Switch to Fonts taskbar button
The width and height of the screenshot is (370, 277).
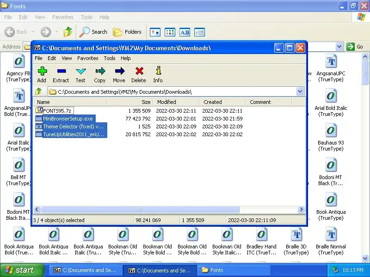click(233, 270)
